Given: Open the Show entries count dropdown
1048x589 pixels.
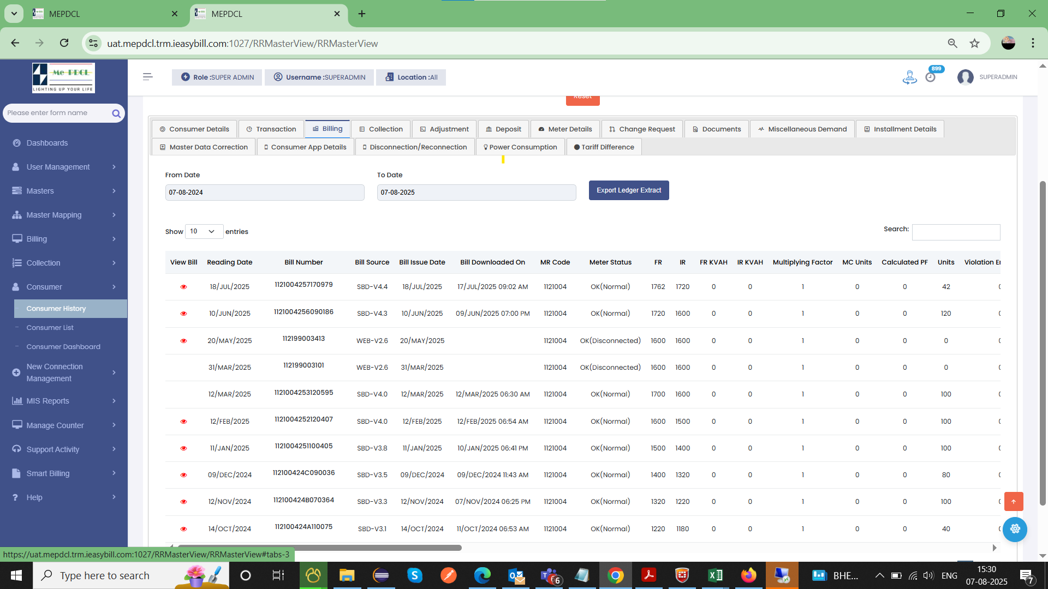Looking at the screenshot, I should click(x=204, y=231).
